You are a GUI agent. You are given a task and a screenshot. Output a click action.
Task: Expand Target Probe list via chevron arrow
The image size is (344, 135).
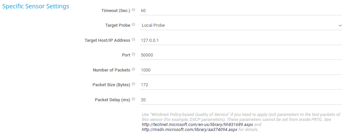pyautogui.click(x=340, y=25)
